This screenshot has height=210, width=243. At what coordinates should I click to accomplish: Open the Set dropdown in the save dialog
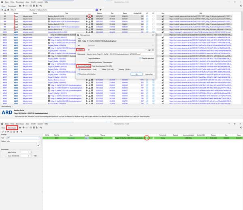121,46
